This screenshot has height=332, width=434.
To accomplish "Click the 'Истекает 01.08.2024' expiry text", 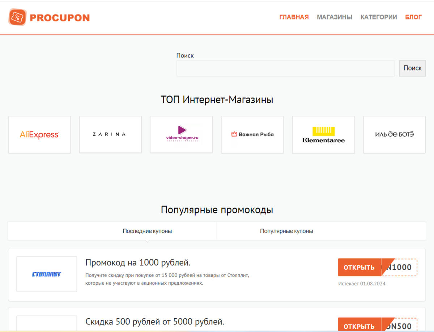I will 362,284.
